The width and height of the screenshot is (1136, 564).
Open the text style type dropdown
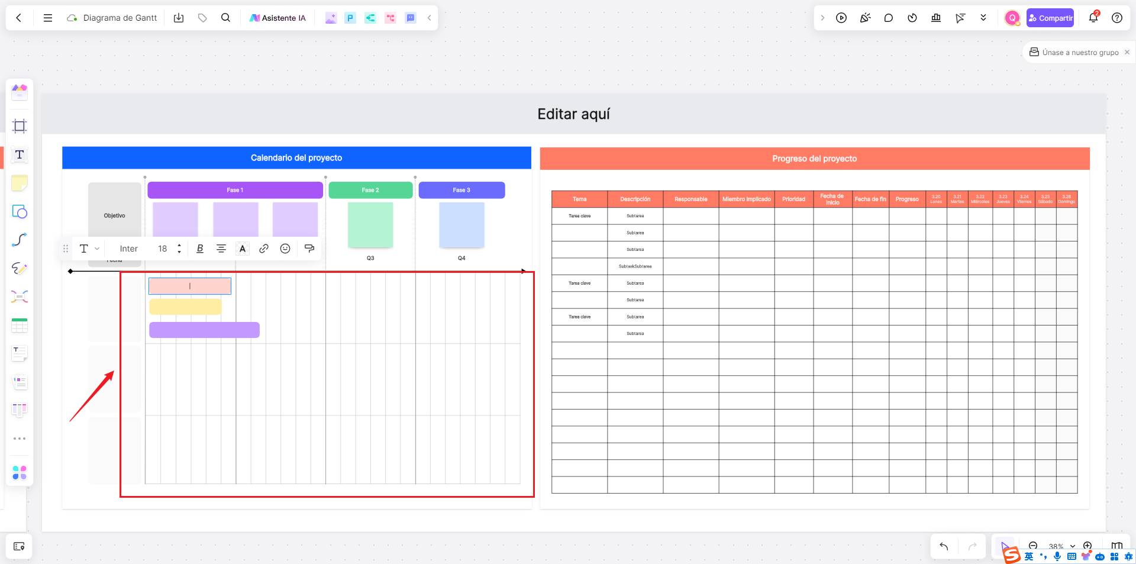pos(89,249)
